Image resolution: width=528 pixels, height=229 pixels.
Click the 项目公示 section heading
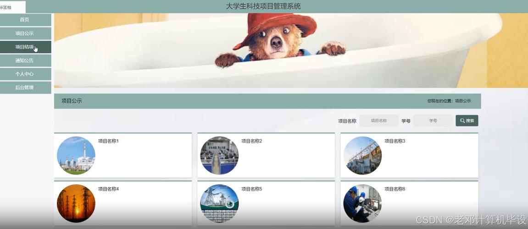(x=72, y=101)
